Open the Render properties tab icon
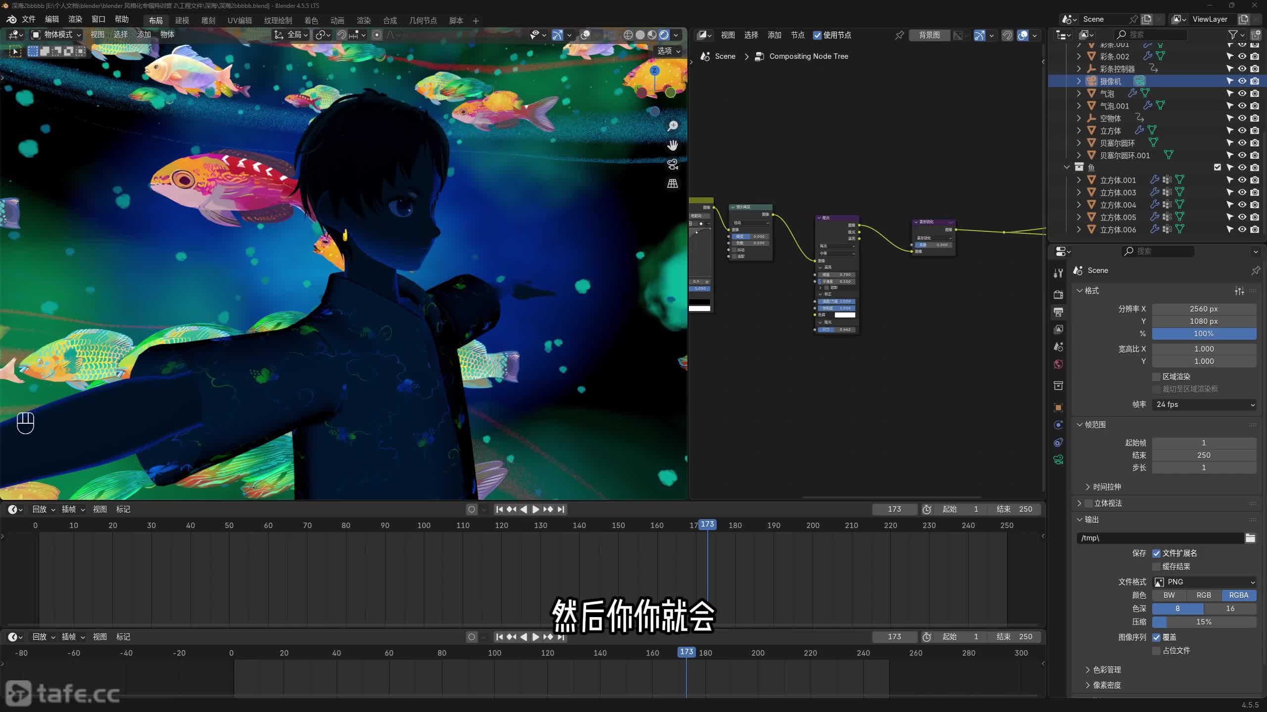Screen dimensions: 1267x712 [1058, 294]
